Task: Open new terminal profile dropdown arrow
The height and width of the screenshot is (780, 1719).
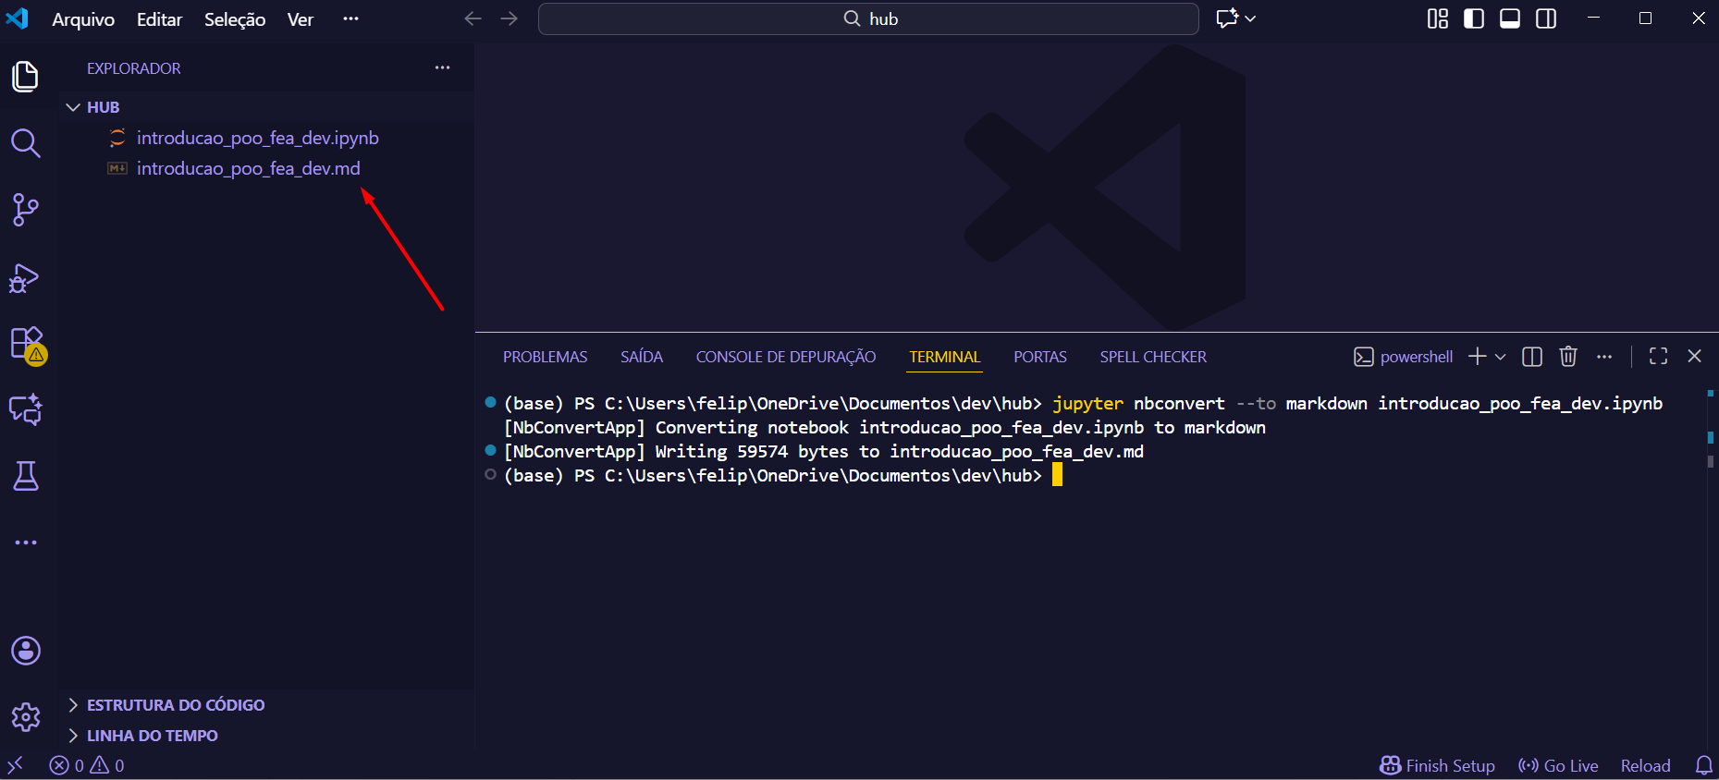Action: tap(1500, 357)
